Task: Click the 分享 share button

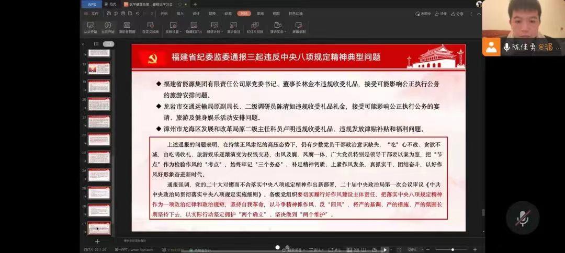Action: click(457, 14)
